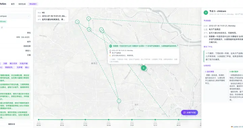Viewport: 243px width, 128px height.
Task: Click the 节点信息 section heading
Action: [x=207, y=21]
